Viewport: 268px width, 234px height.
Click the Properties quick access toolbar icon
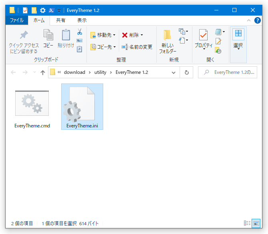coord(25,10)
